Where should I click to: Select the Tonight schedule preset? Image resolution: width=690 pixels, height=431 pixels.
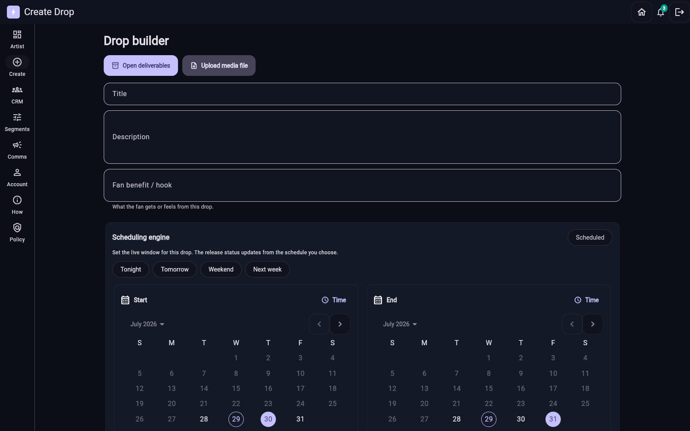[x=131, y=269]
